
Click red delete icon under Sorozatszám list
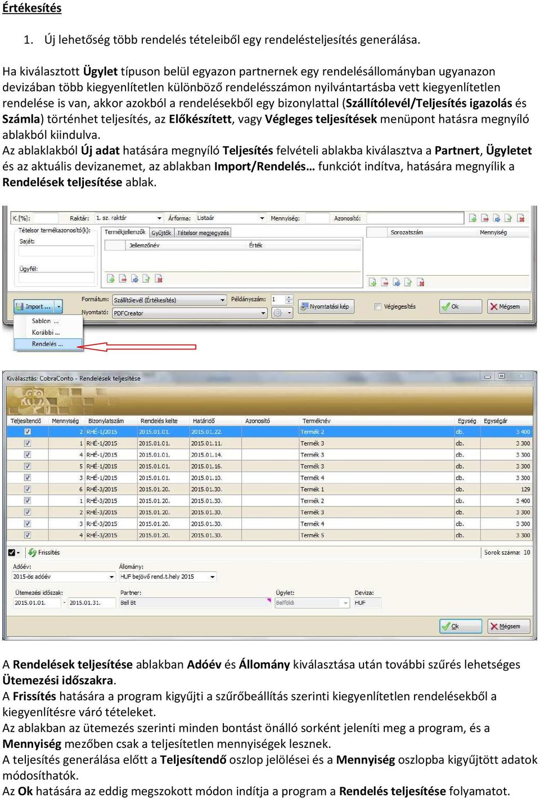(385, 283)
